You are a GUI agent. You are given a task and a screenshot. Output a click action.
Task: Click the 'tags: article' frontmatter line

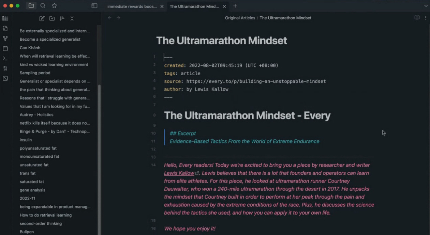[x=182, y=73]
